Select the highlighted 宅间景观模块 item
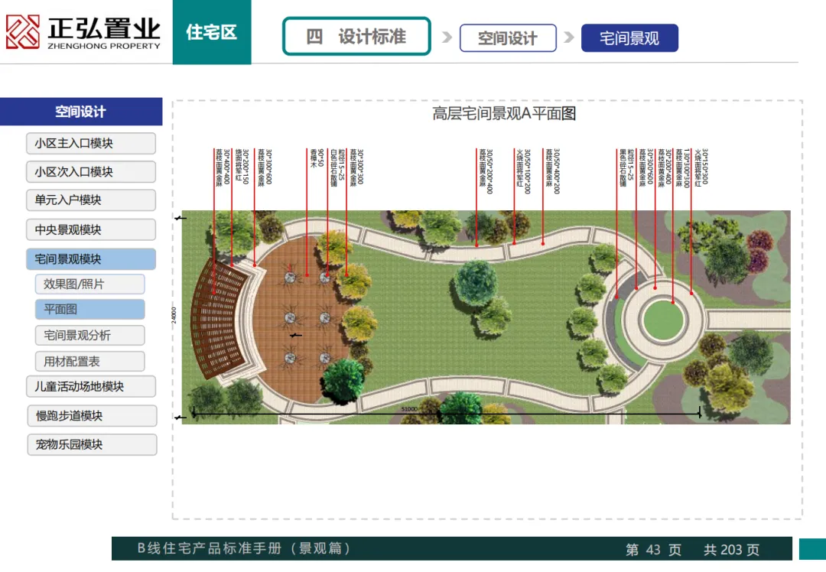This screenshot has width=826, height=572. pyautogui.click(x=91, y=259)
